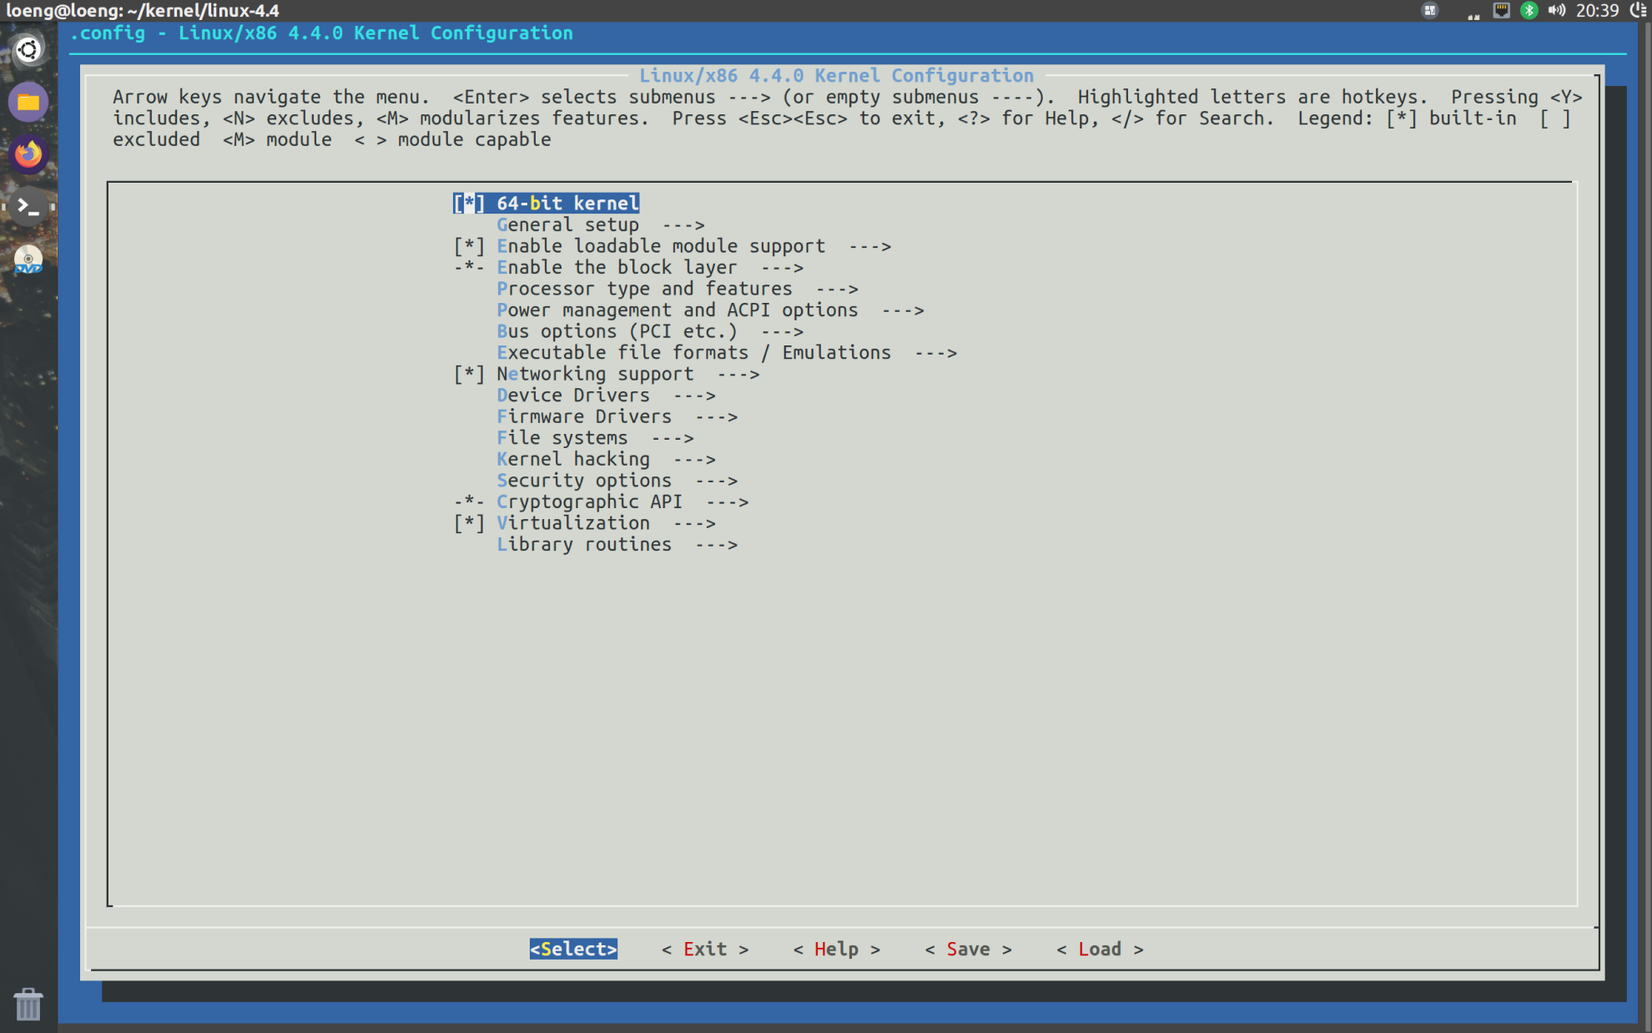Launch Firefox from the dock
This screenshot has height=1033, width=1652.
[x=28, y=154]
